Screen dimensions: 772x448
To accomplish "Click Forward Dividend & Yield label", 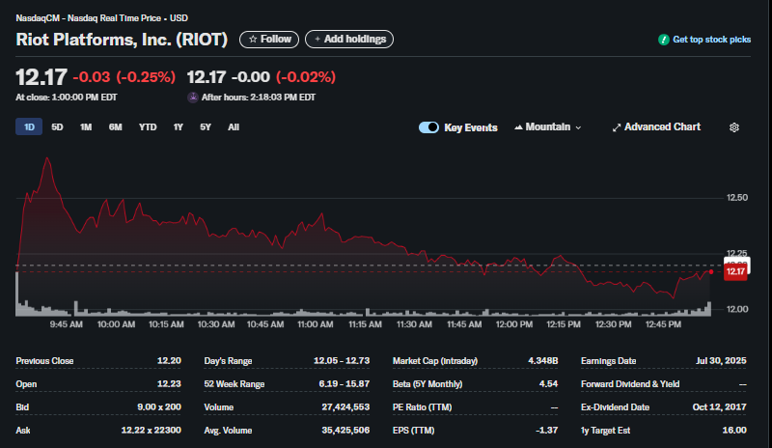I will [630, 384].
